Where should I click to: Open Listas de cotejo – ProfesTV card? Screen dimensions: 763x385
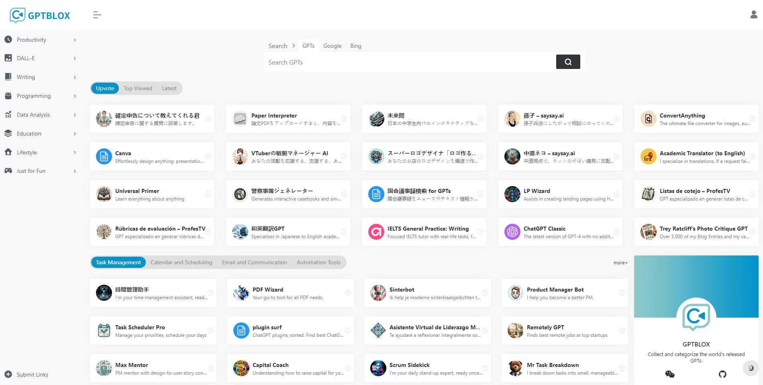pos(696,194)
